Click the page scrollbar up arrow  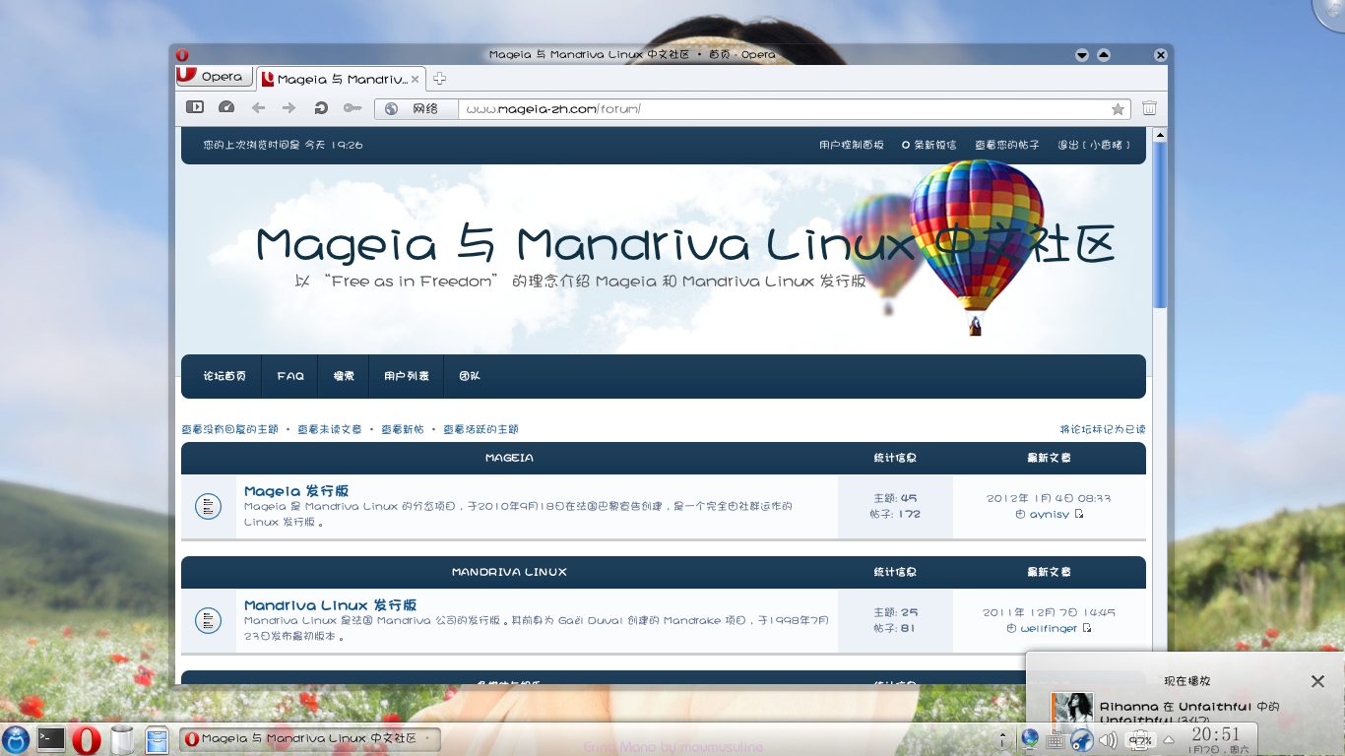click(x=1160, y=135)
